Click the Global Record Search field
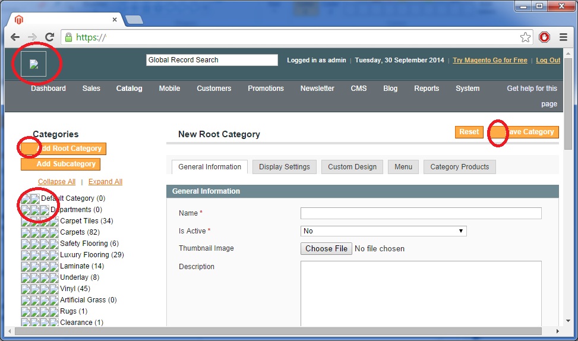 tap(212, 60)
